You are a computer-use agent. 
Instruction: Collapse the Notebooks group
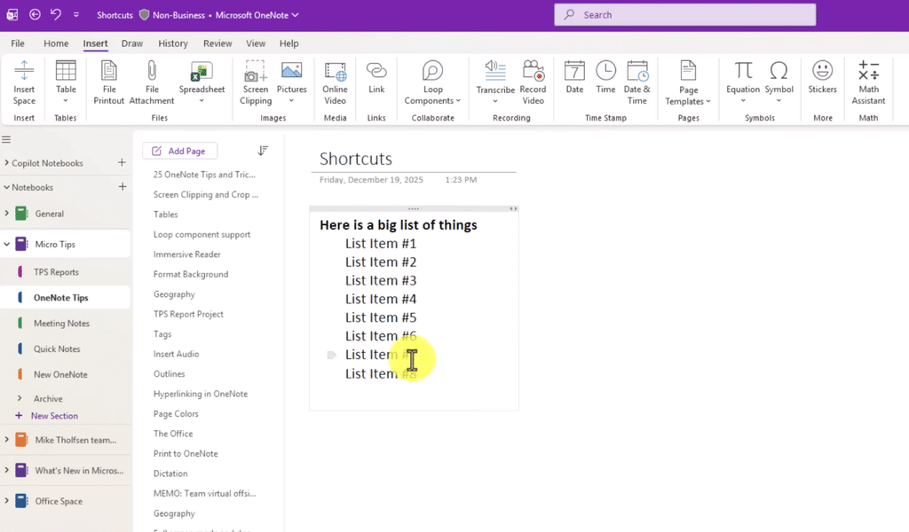pyautogui.click(x=6, y=187)
